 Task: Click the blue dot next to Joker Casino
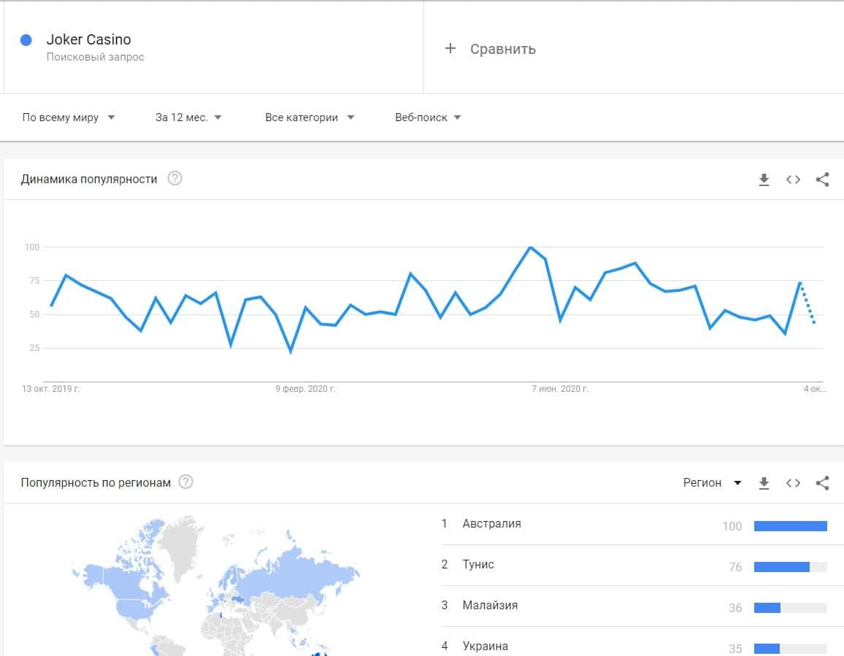(x=26, y=40)
